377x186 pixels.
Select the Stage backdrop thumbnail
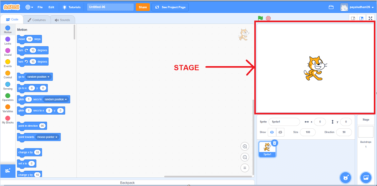pos(366,132)
